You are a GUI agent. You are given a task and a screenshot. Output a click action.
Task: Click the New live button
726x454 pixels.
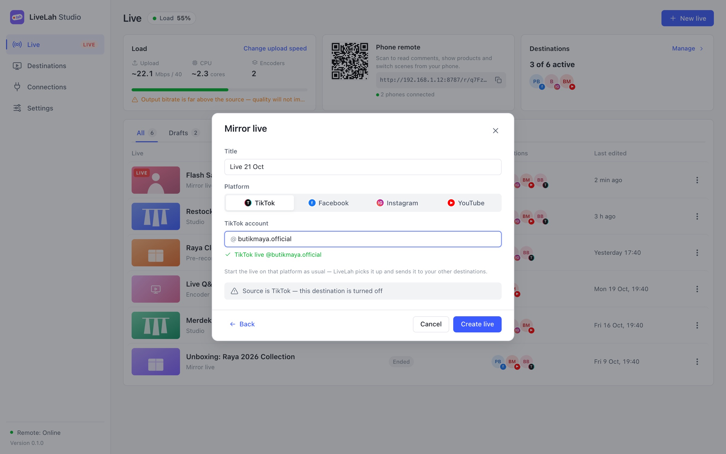pyautogui.click(x=687, y=18)
